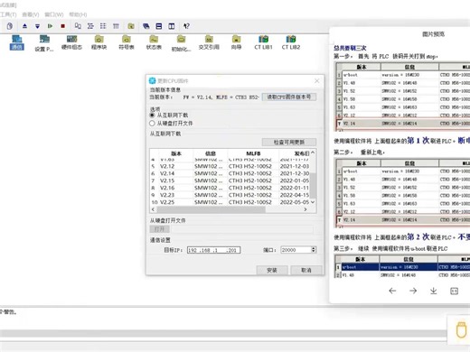The image size is (470, 352).
Task: Click the 版本 column header
Action: (x=176, y=153)
